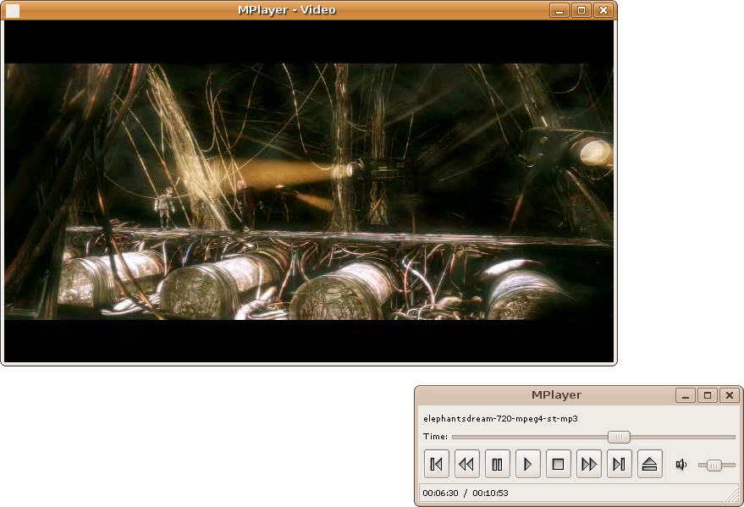Fast forward the video
The height and width of the screenshot is (507, 744).
coord(589,464)
